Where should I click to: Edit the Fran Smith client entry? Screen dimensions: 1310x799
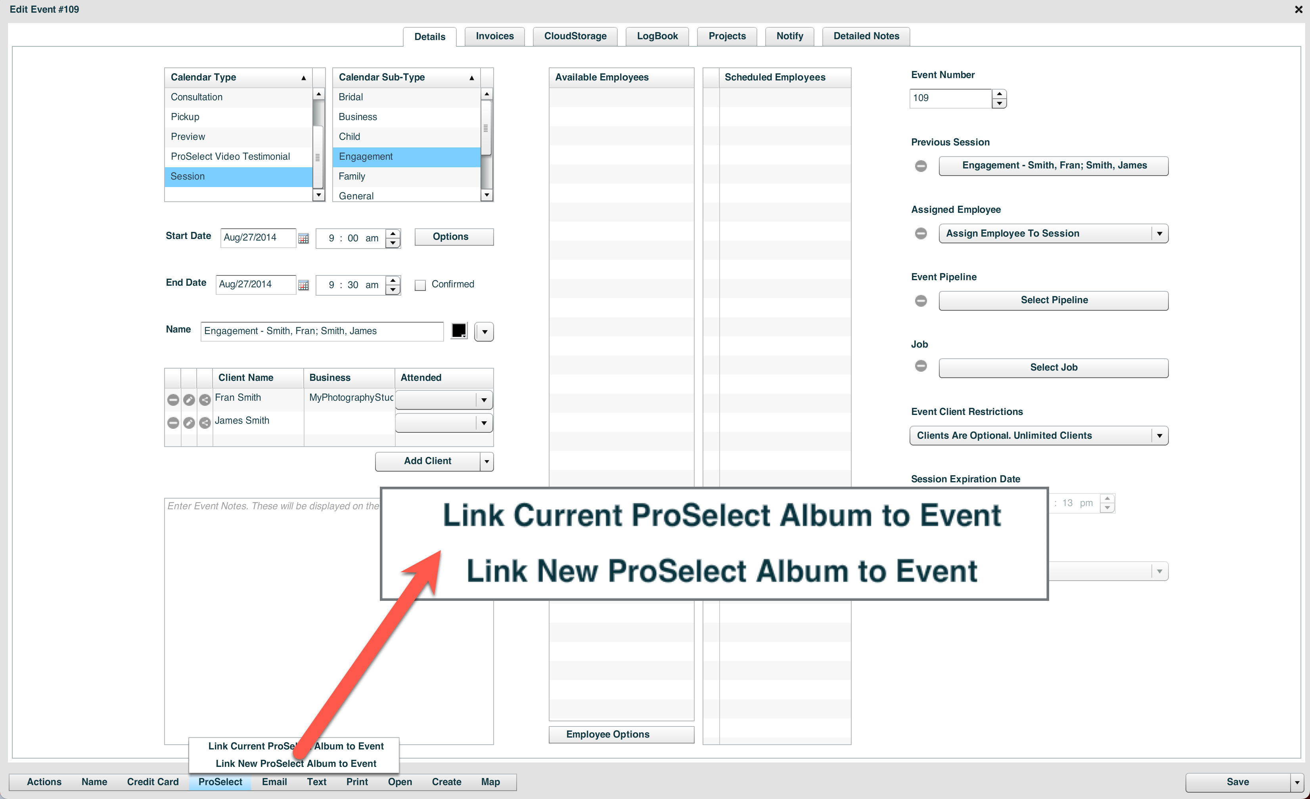pos(189,400)
